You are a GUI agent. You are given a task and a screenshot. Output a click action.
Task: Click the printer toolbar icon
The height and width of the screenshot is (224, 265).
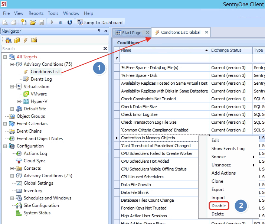pyautogui.click(x=14, y=22)
